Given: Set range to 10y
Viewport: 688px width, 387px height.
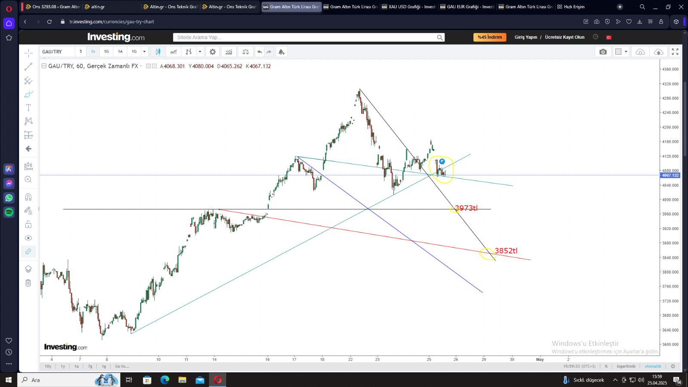Looking at the screenshot, I should coord(48,366).
